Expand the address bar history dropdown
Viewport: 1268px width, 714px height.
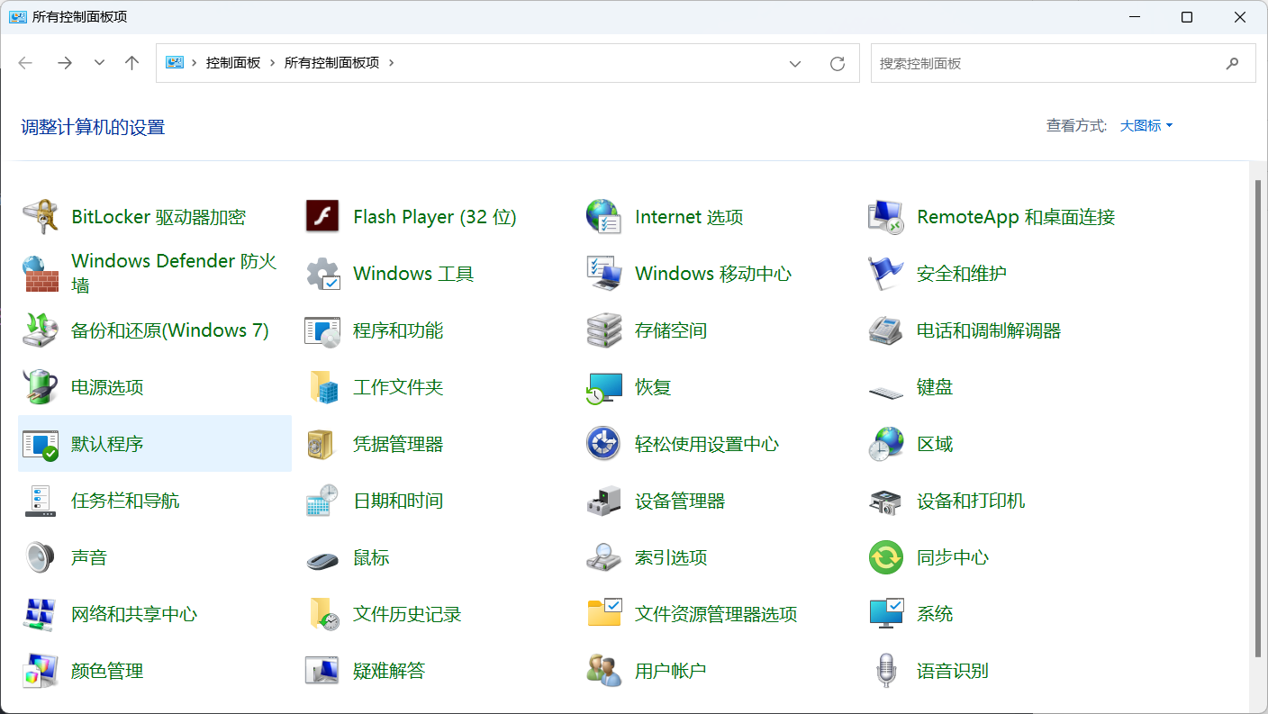click(795, 64)
